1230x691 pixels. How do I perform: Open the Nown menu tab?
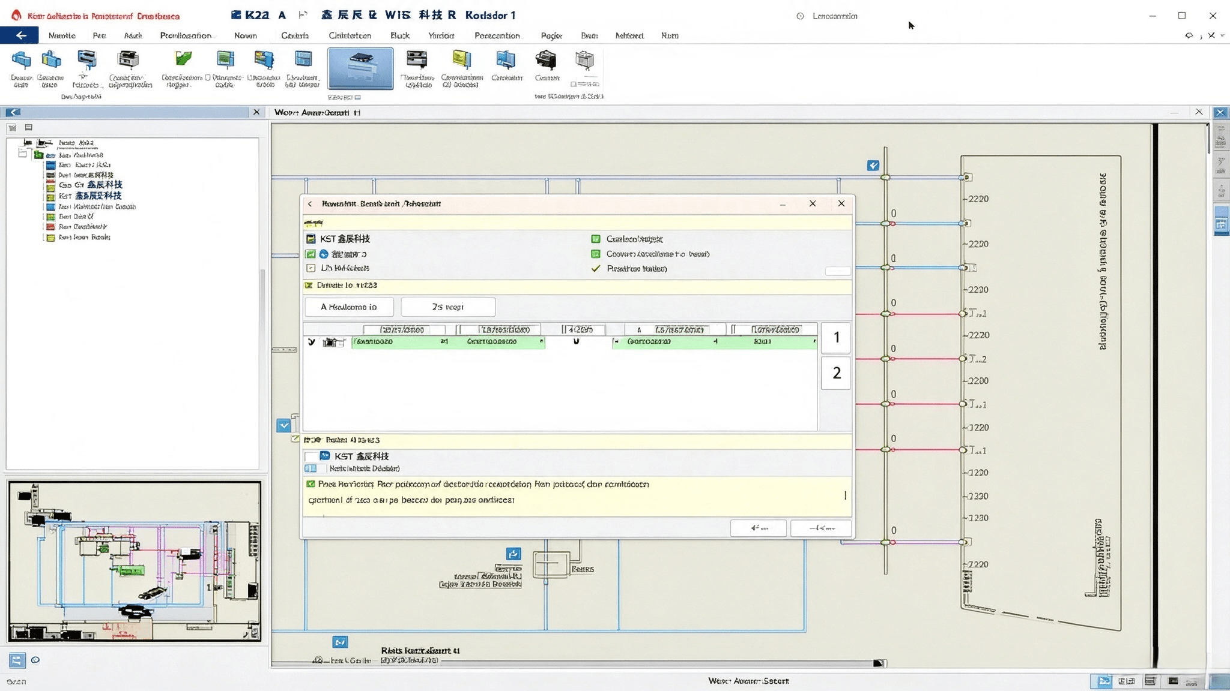point(245,35)
